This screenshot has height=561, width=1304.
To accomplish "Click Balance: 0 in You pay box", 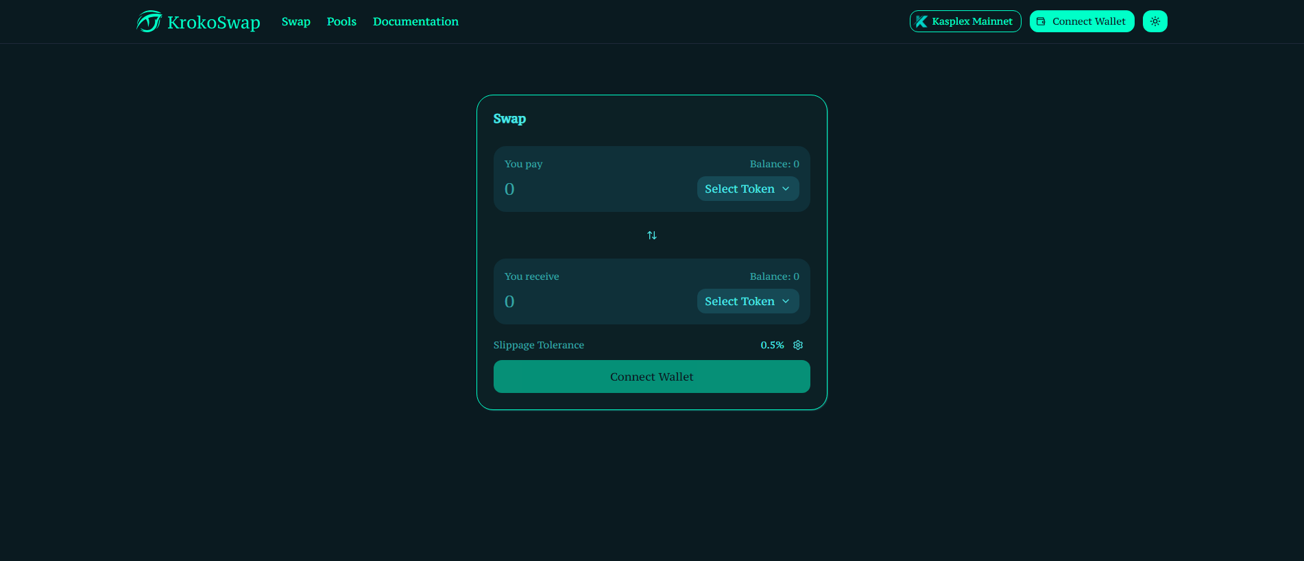I will (x=775, y=164).
